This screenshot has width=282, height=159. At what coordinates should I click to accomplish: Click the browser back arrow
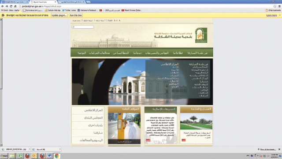click(x=3, y=6)
